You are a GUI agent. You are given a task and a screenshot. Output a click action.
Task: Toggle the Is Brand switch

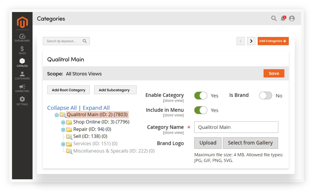coord(266,96)
